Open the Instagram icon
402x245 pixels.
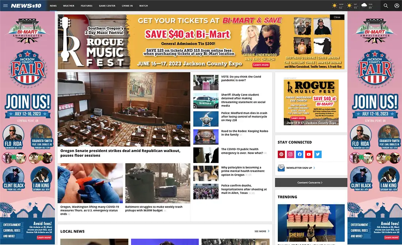[x=291, y=154]
